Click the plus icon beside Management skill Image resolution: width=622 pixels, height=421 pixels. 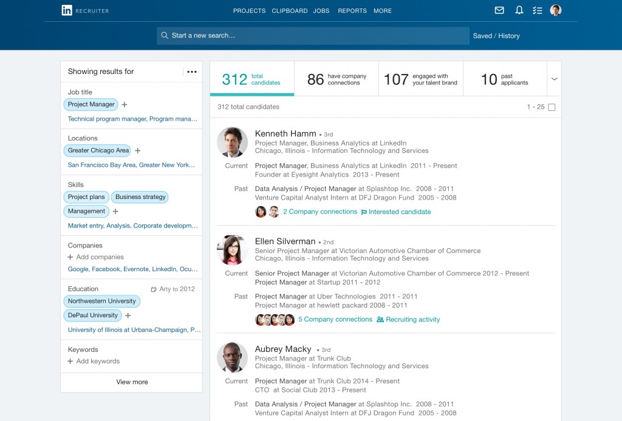click(x=116, y=211)
